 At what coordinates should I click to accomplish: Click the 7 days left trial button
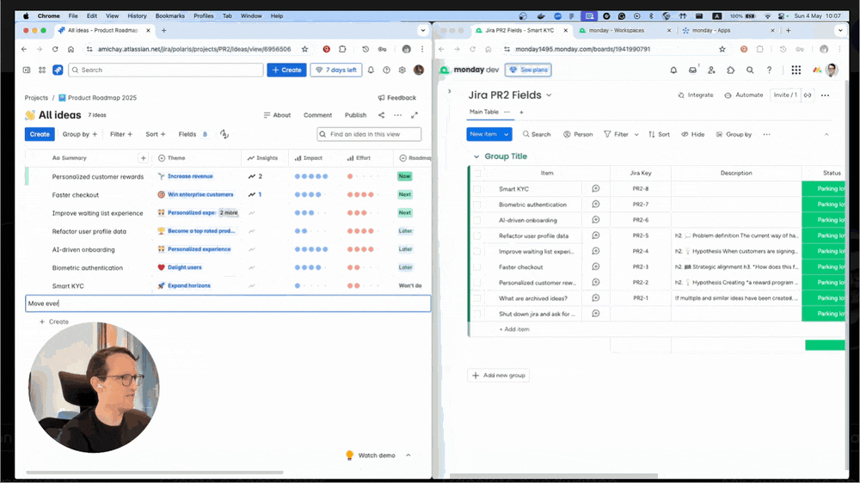pyautogui.click(x=336, y=70)
